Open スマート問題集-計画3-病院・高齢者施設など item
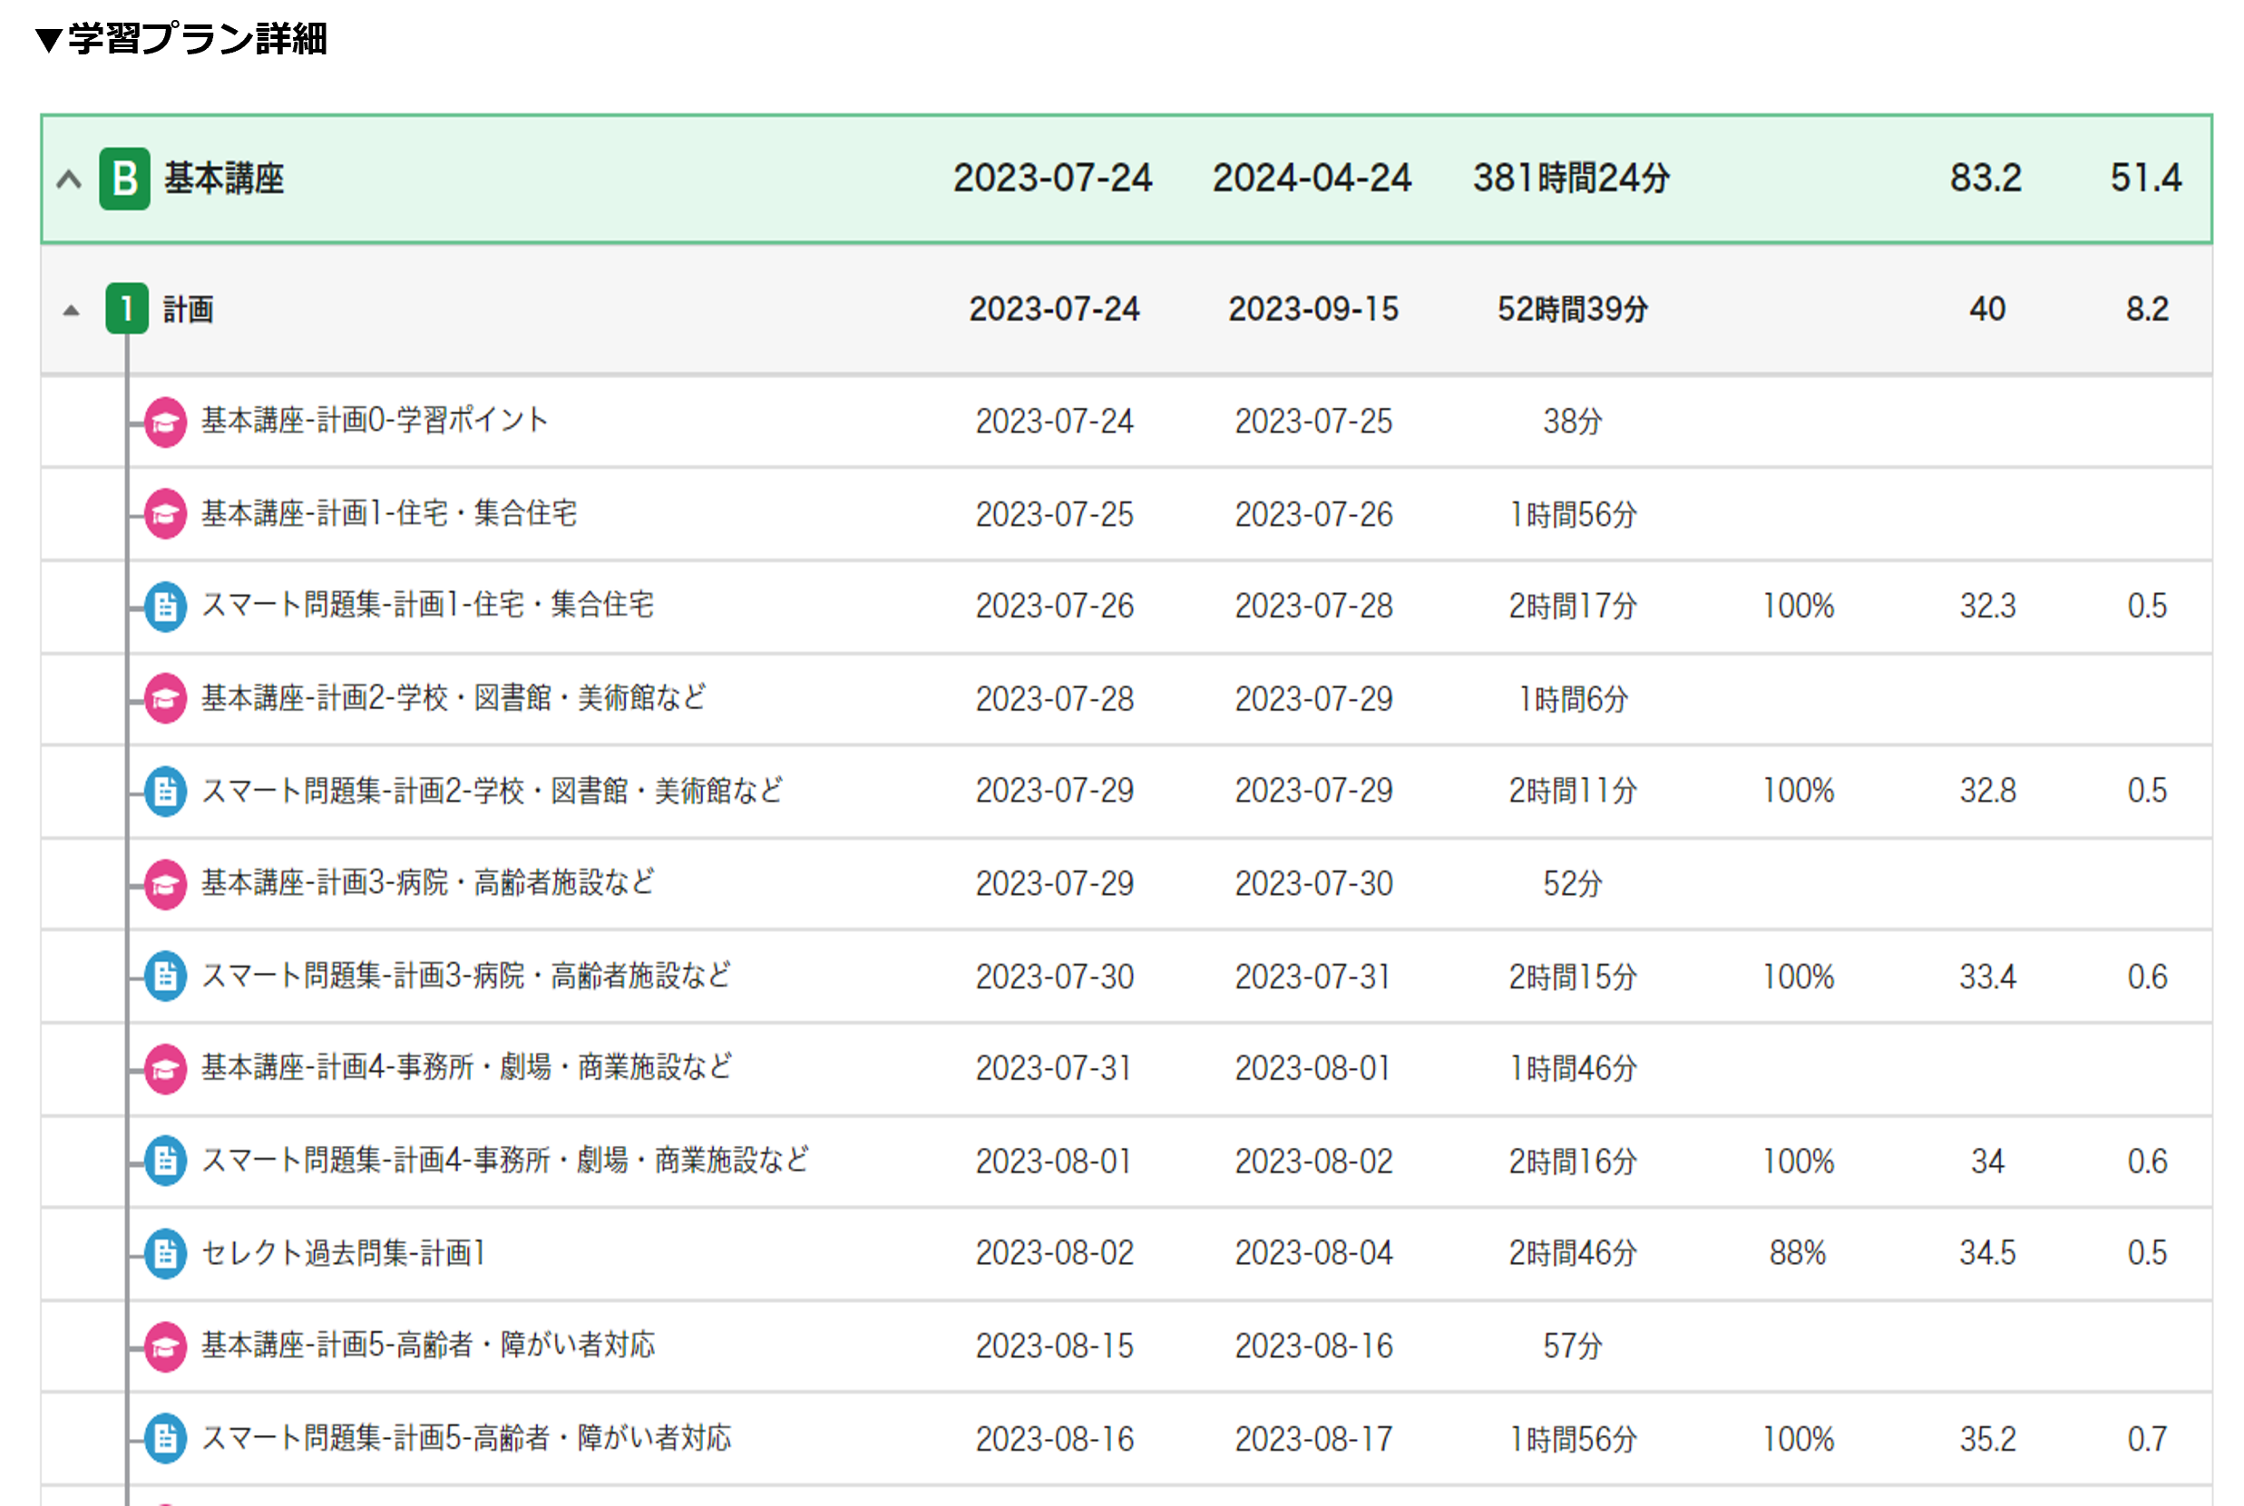 coord(466,976)
